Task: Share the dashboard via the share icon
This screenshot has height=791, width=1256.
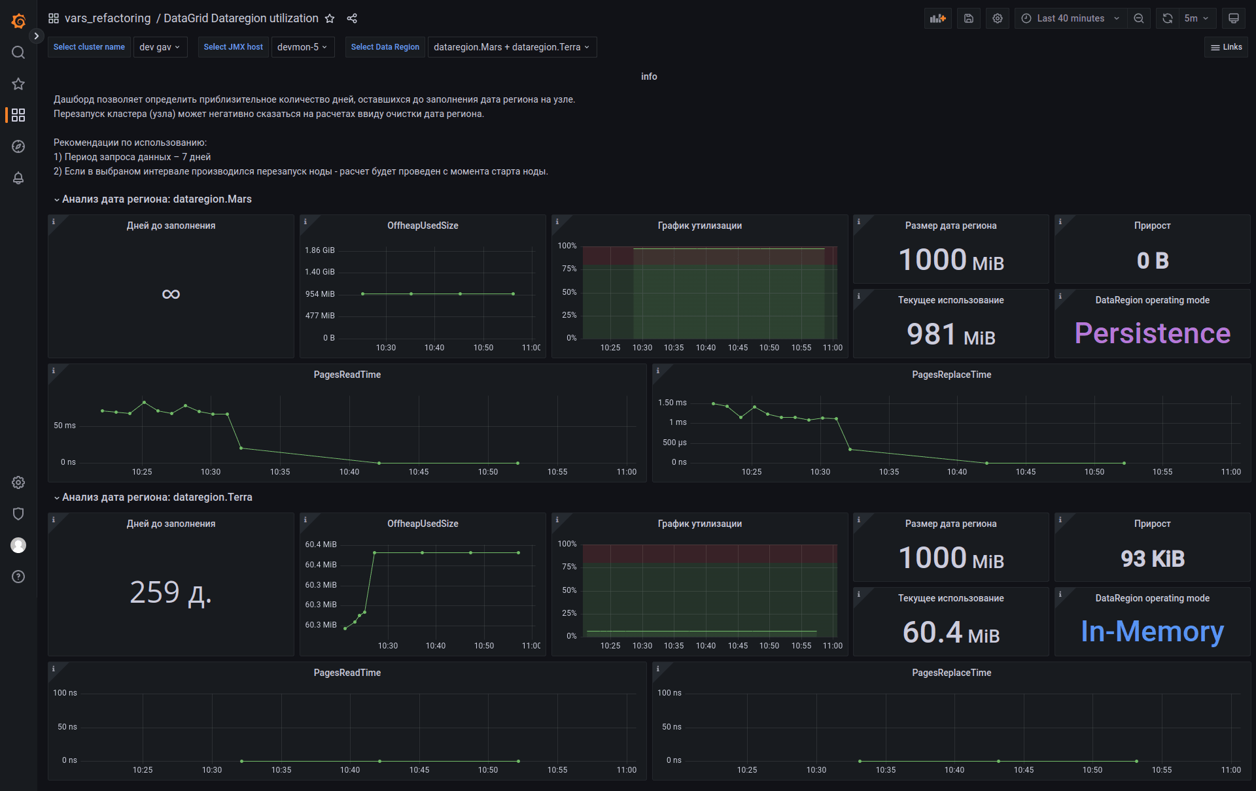Action: coord(352,18)
